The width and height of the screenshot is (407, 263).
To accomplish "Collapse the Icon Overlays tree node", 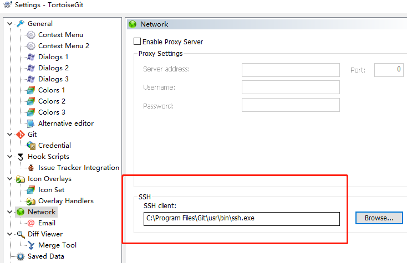I will pyautogui.click(x=10, y=179).
